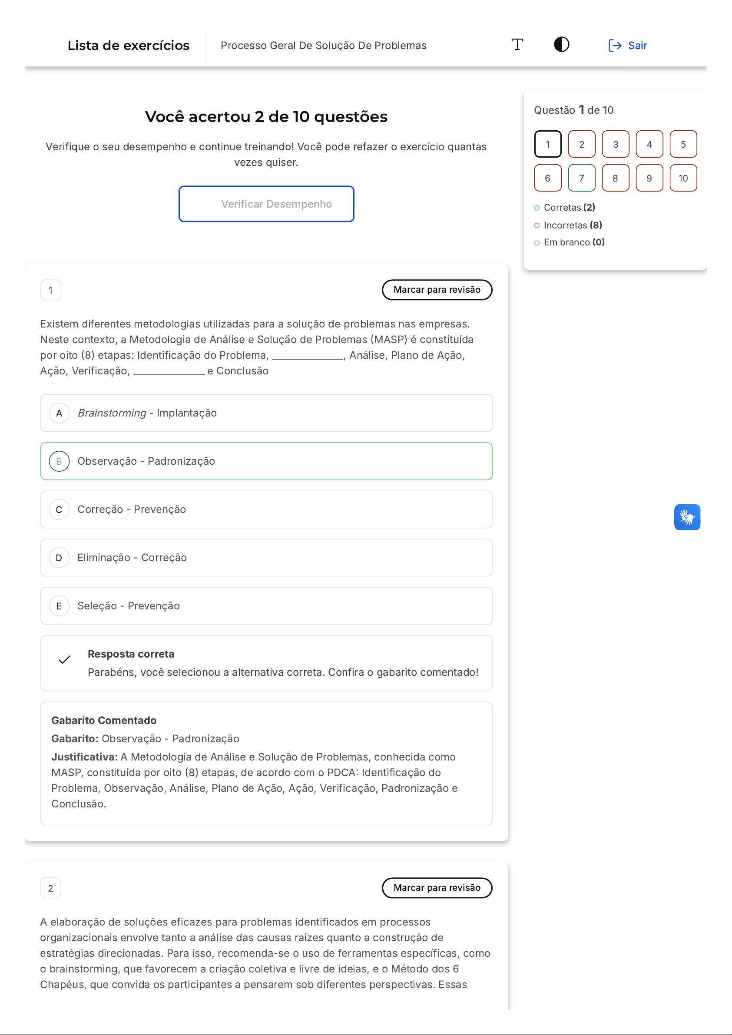732x1035 pixels.
Task: Open the sign language accessibility widget
Action: (x=686, y=517)
